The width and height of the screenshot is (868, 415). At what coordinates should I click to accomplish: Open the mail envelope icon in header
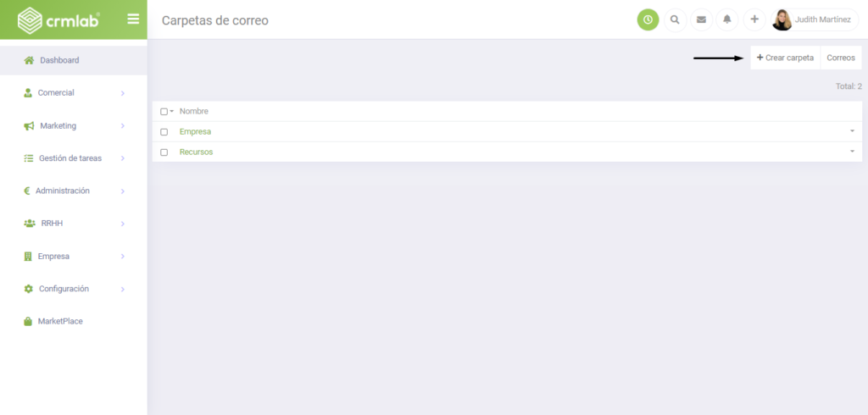point(701,20)
